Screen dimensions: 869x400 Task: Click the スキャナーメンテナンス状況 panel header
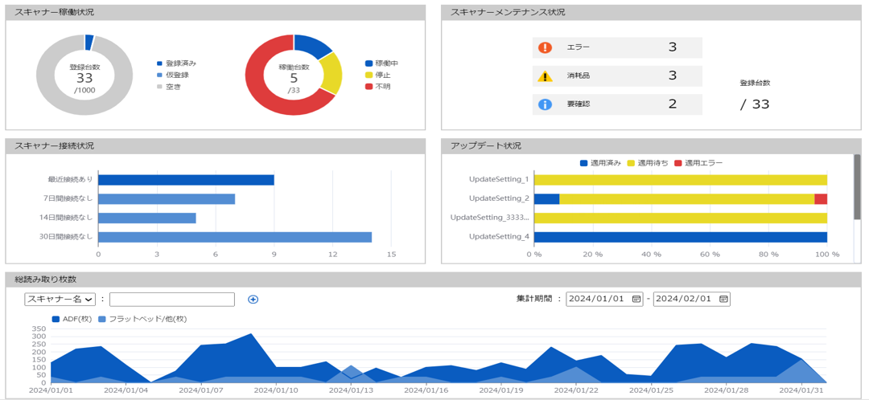tap(651, 12)
